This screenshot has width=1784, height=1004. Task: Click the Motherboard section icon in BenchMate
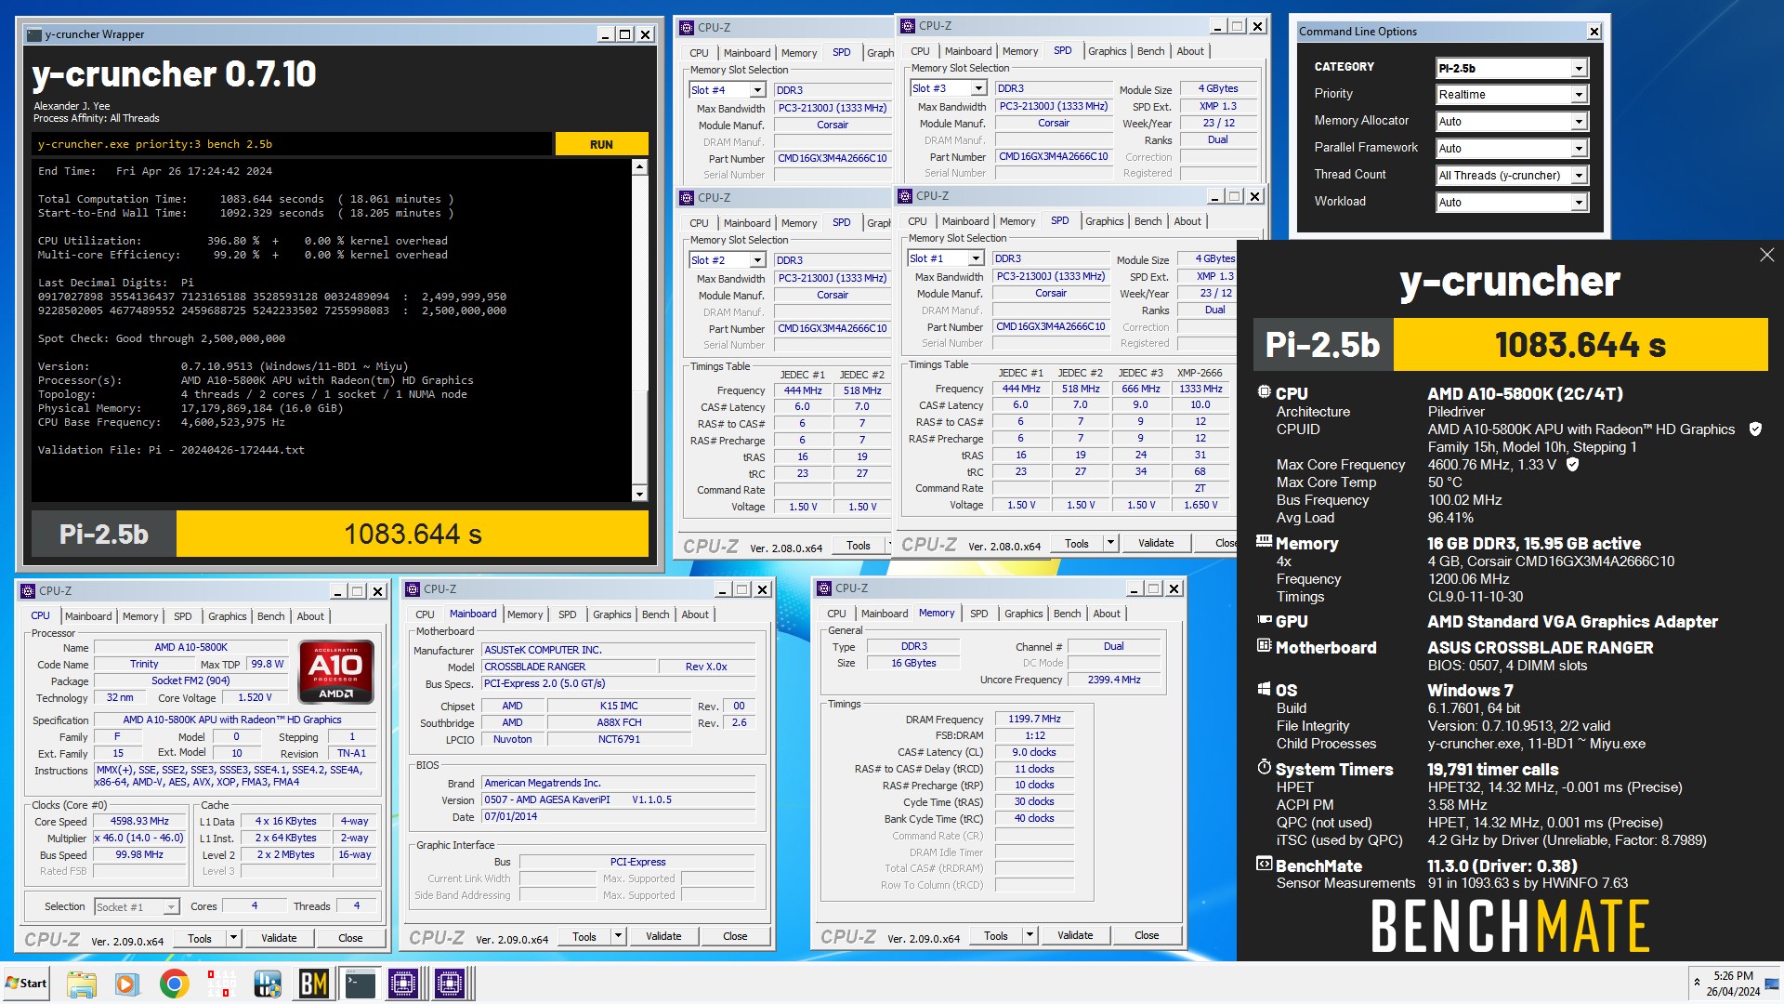point(1265,646)
